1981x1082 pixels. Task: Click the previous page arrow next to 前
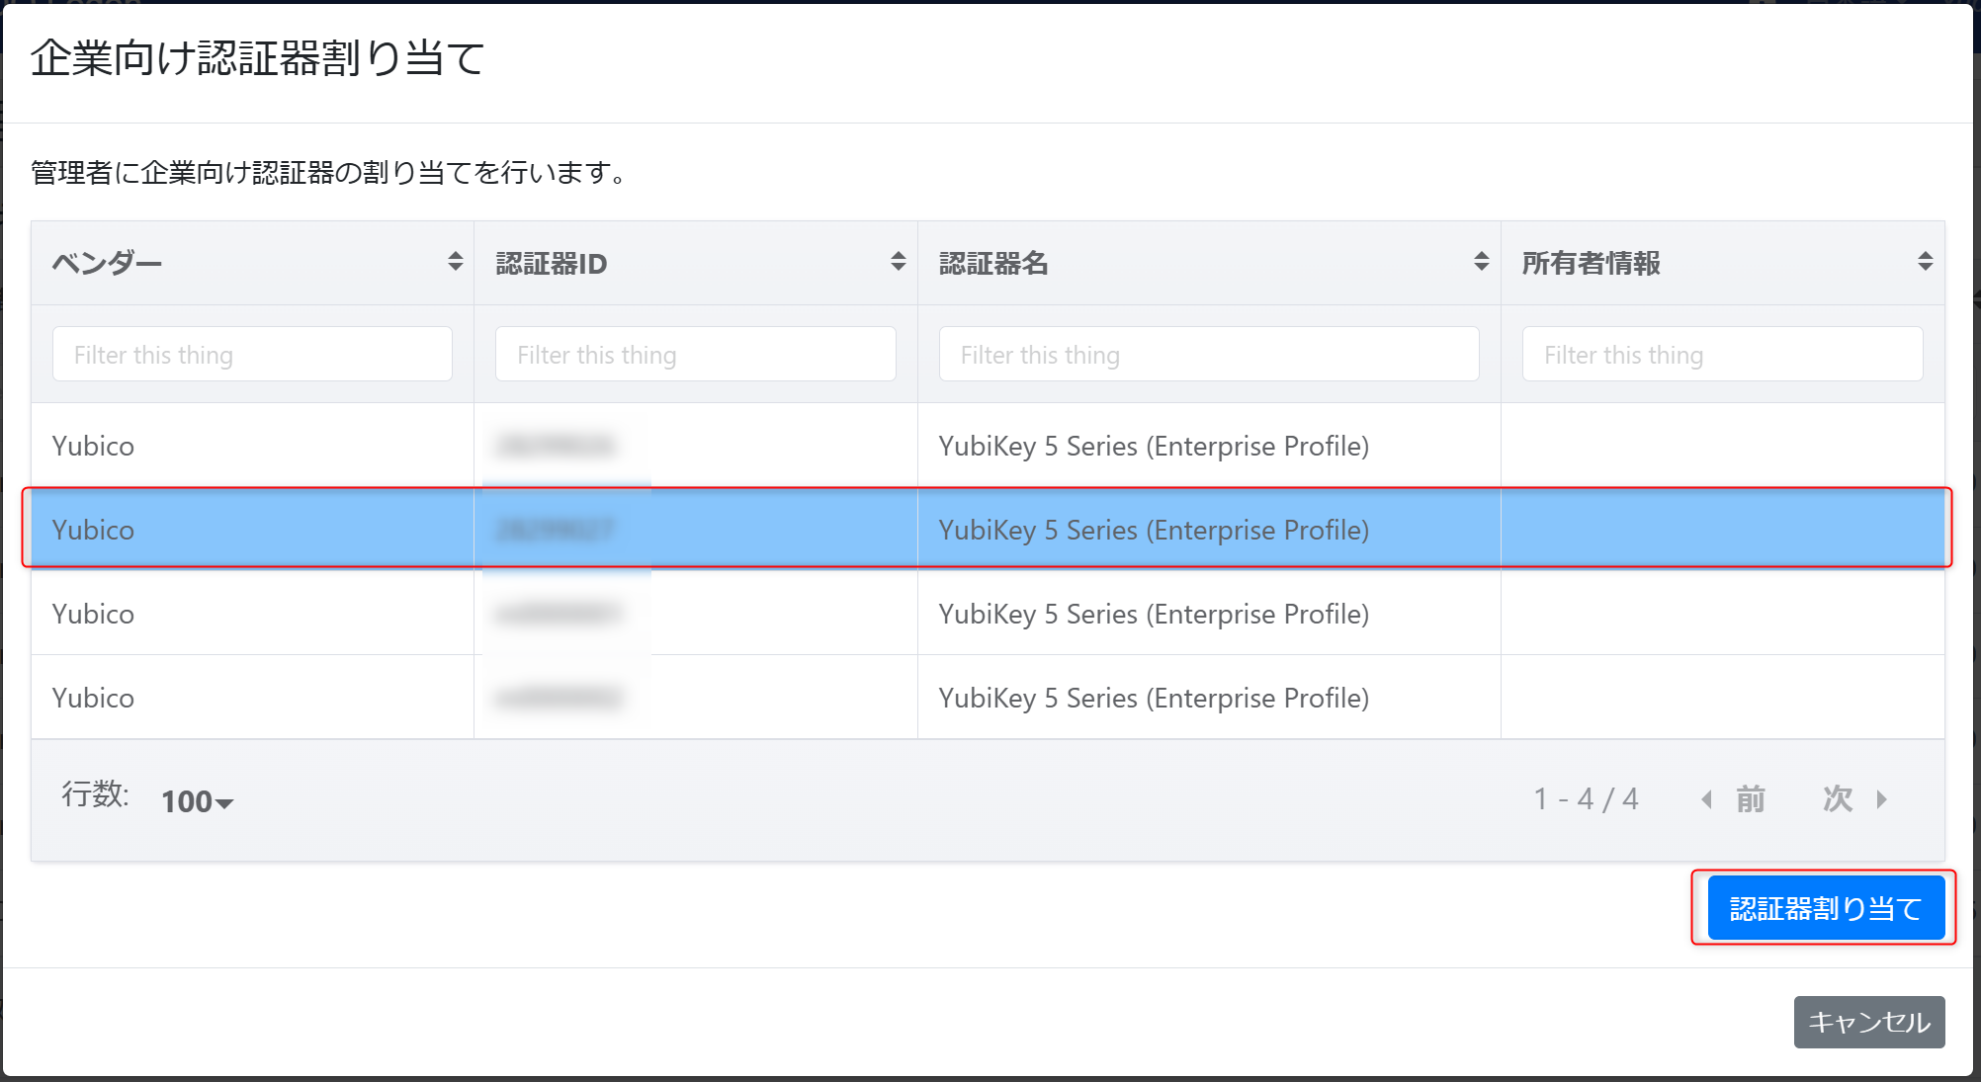click(x=1706, y=799)
